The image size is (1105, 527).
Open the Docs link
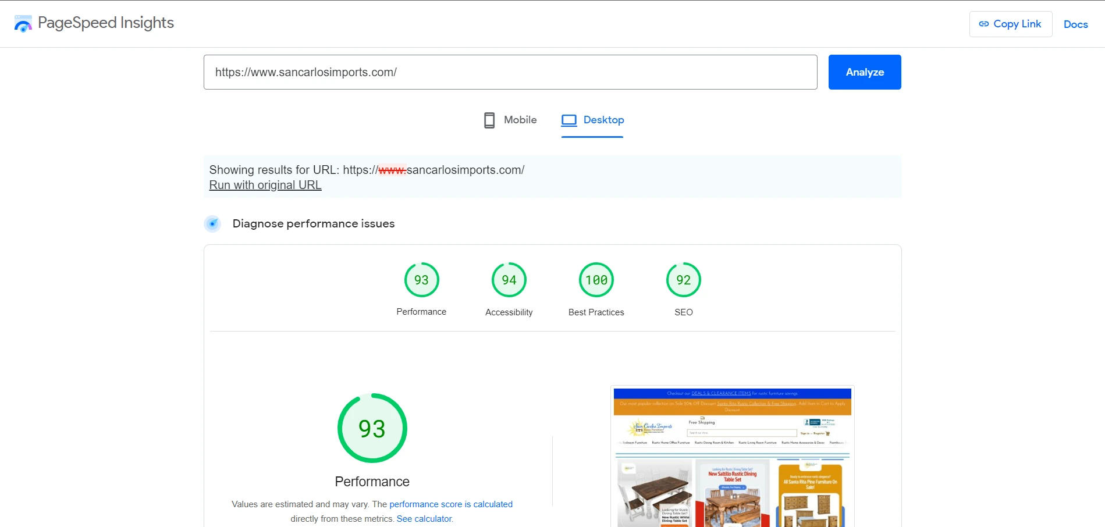tap(1075, 24)
